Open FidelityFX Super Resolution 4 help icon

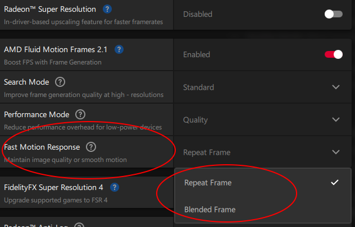(115, 187)
